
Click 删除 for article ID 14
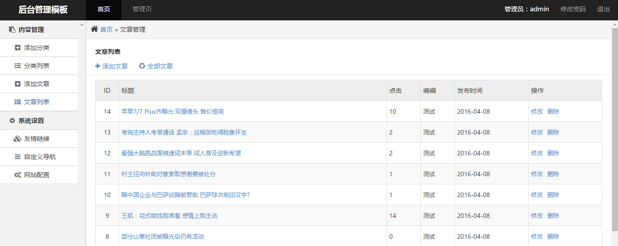point(553,111)
